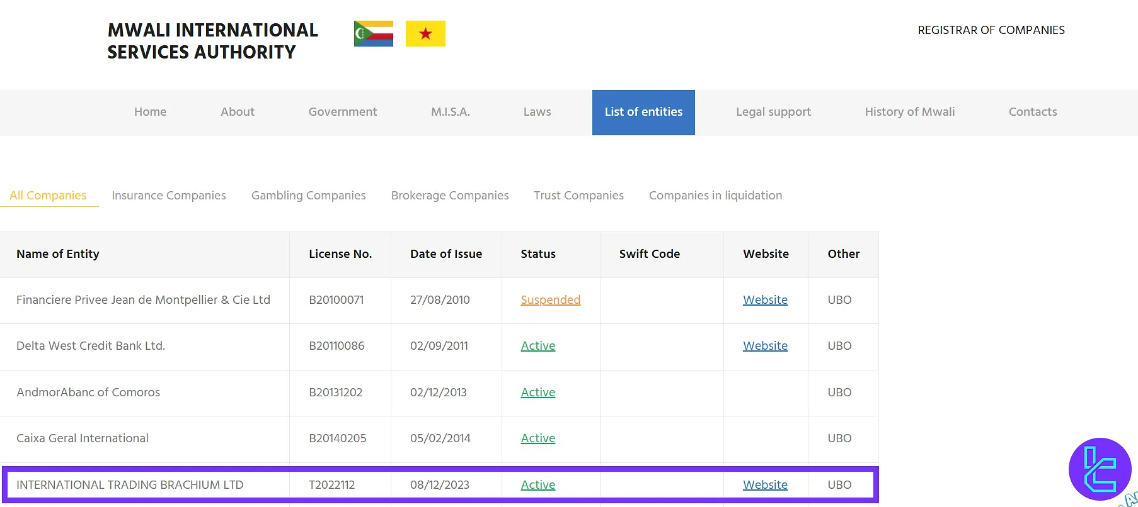The height and width of the screenshot is (507, 1138).
Task: Navigate to History of Mwali
Action: [909, 112]
